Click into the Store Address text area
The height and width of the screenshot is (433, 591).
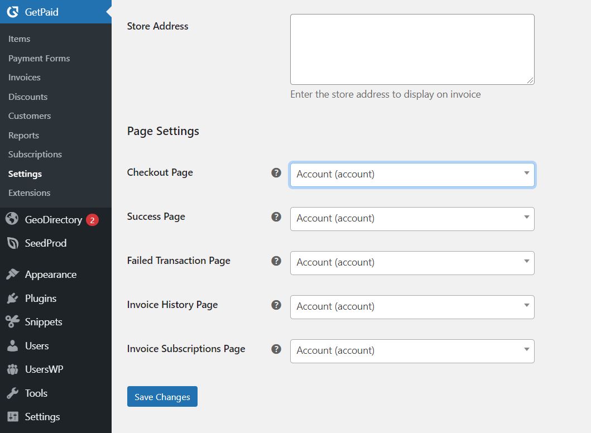[x=412, y=49]
